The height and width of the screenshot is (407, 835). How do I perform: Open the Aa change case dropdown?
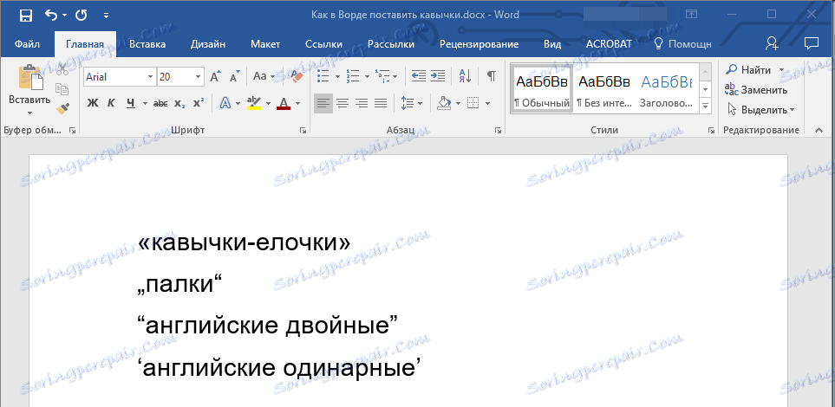click(x=264, y=76)
